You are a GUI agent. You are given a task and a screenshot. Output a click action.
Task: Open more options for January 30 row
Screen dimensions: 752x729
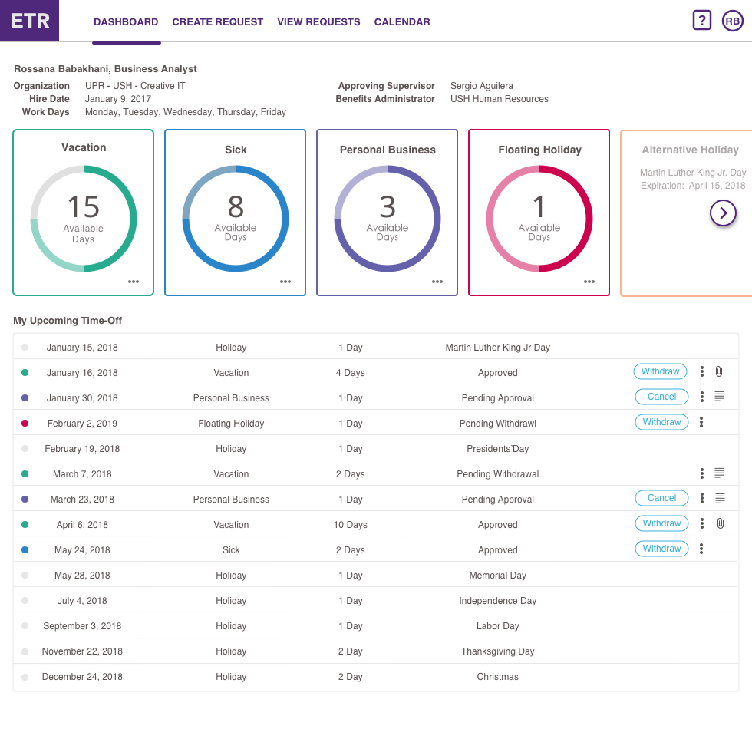(x=701, y=397)
